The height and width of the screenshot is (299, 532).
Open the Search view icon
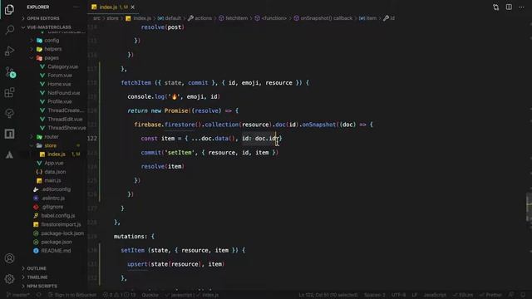tap(9, 30)
